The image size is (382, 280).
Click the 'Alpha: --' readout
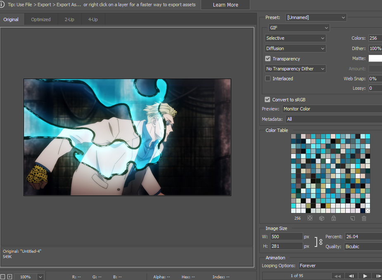tap(161, 277)
